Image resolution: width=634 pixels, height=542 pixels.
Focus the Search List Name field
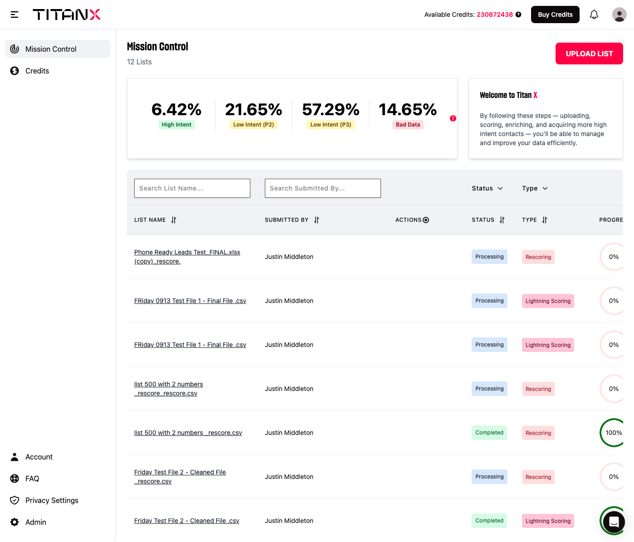click(x=192, y=188)
